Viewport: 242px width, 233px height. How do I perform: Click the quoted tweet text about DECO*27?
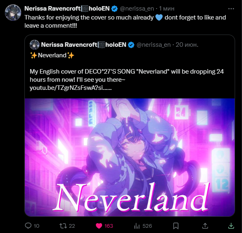click(126, 76)
